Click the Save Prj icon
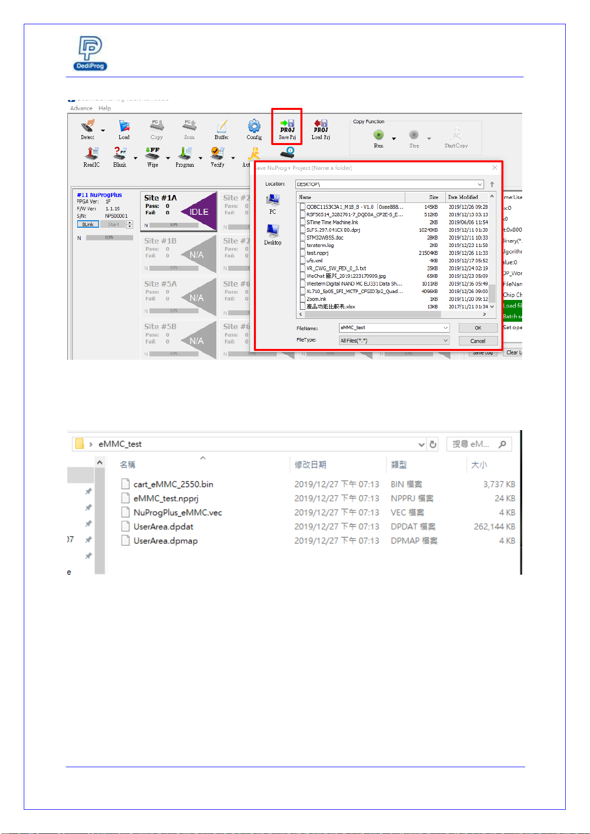 point(287,126)
